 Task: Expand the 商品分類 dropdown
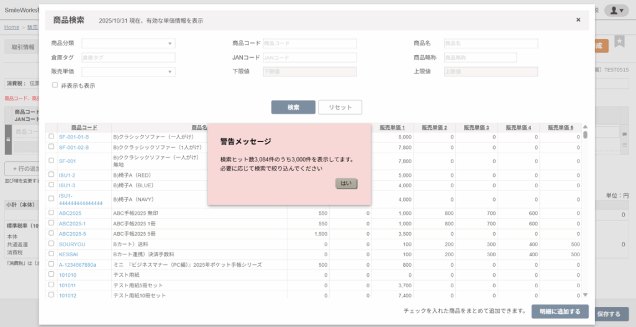click(129, 43)
